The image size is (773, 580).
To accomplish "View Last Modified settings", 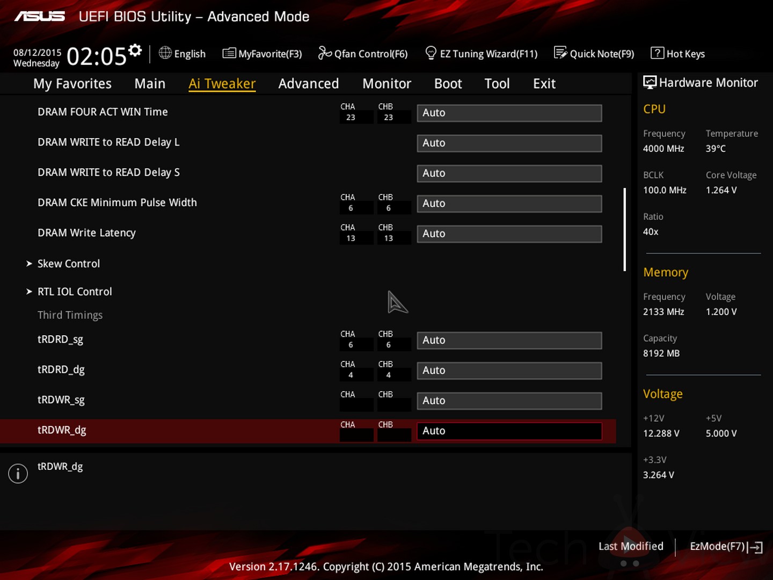I will click(631, 546).
